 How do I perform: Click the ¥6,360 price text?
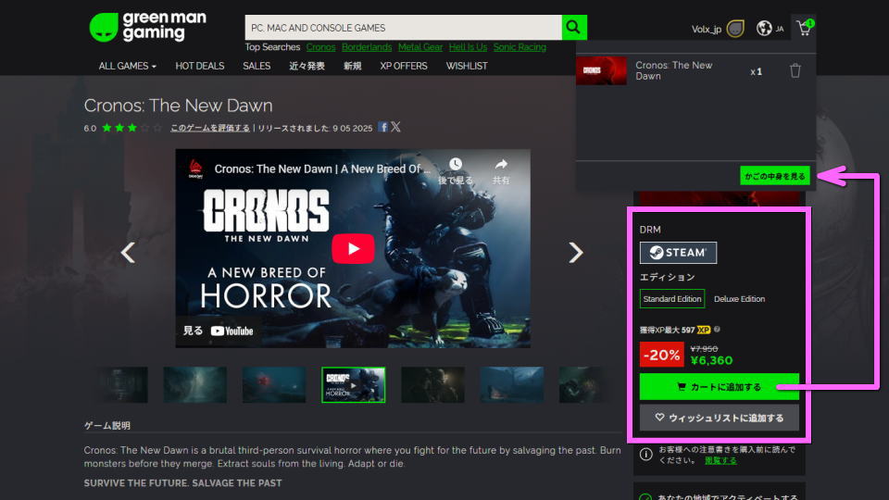pyautogui.click(x=711, y=360)
